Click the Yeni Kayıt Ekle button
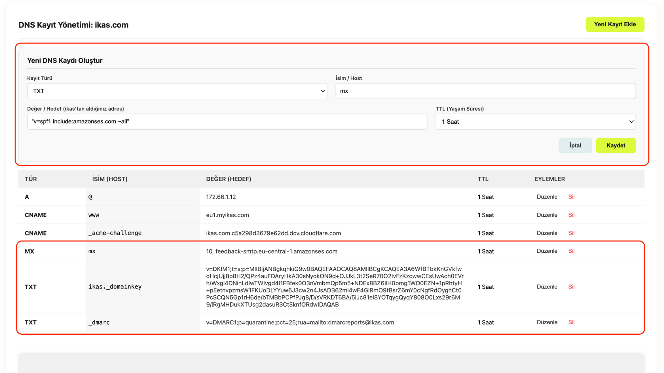The width and height of the screenshot is (664, 373). click(x=615, y=25)
